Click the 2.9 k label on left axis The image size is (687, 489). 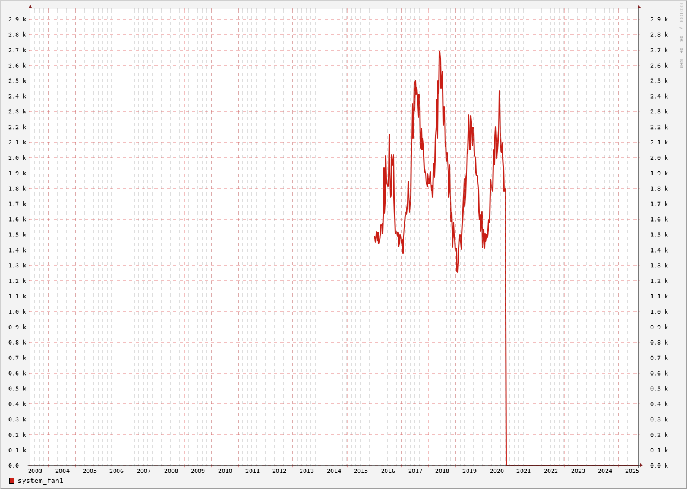17,20
